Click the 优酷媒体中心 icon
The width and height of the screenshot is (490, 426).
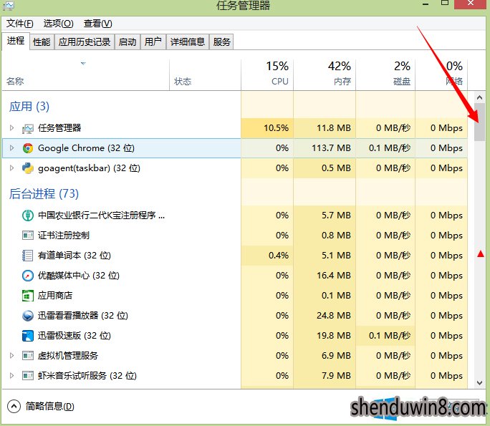coord(28,276)
